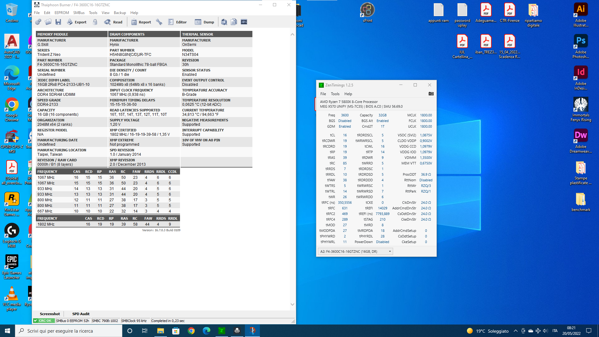Click the report scrollbar up arrow
The width and height of the screenshot is (599, 337).
pyautogui.click(x=292, y=35)
